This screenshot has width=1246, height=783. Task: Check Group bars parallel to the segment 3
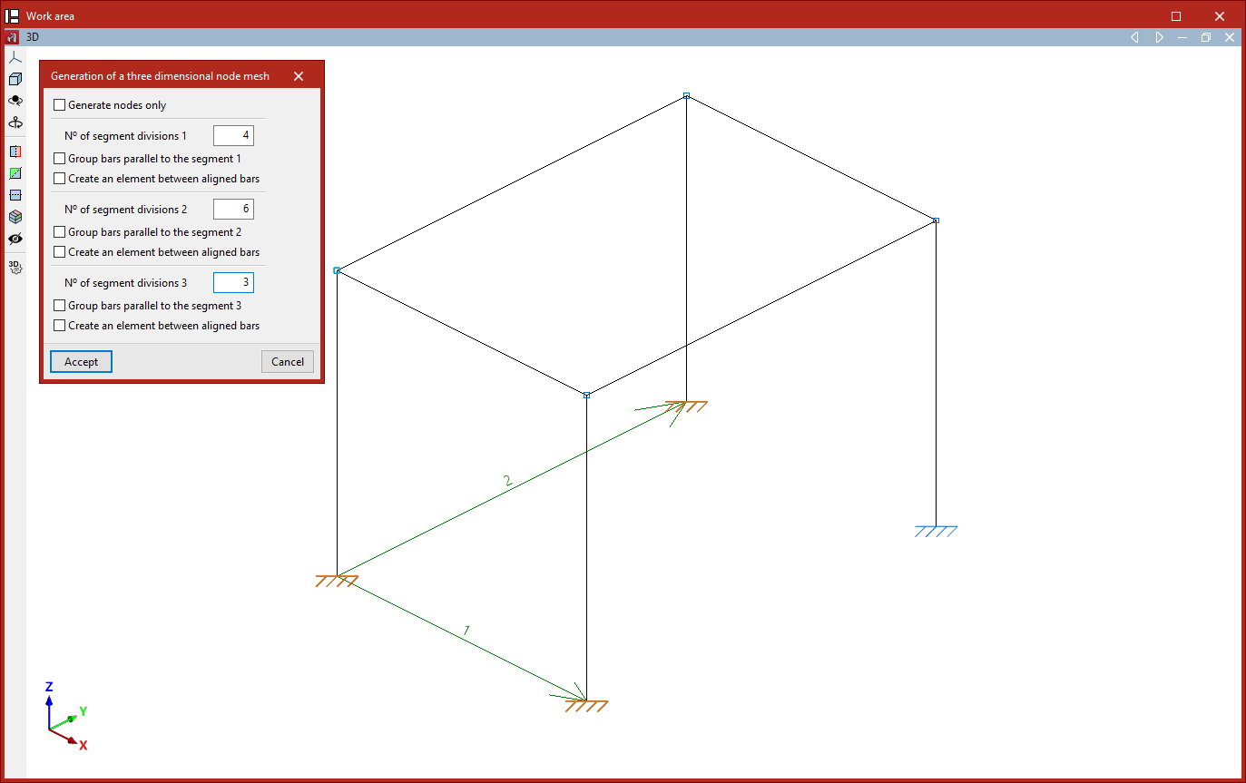60,306
